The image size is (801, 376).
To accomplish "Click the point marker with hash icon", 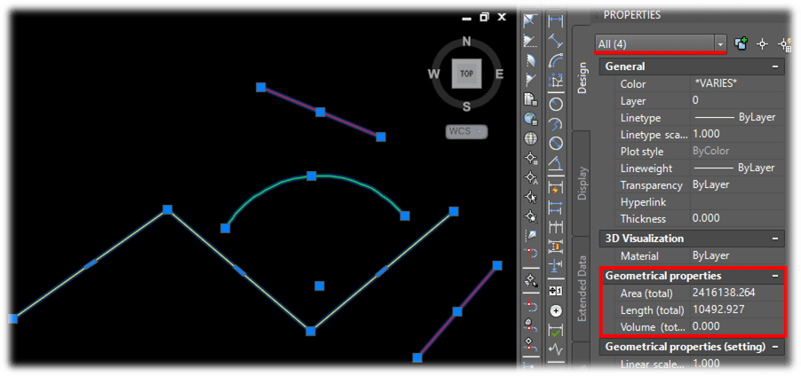I will [531, 159].
